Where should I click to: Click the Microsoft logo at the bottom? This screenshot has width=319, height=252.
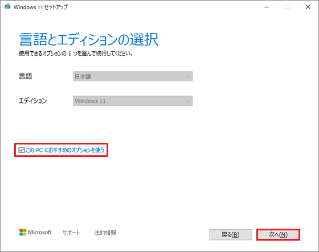pyautogui.click(x=35, y=232)
